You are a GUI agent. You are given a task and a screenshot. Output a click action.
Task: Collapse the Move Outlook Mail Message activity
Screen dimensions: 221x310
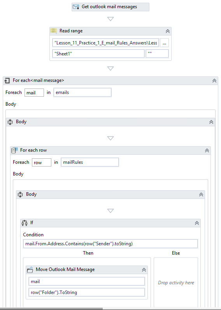coord(144,270)
